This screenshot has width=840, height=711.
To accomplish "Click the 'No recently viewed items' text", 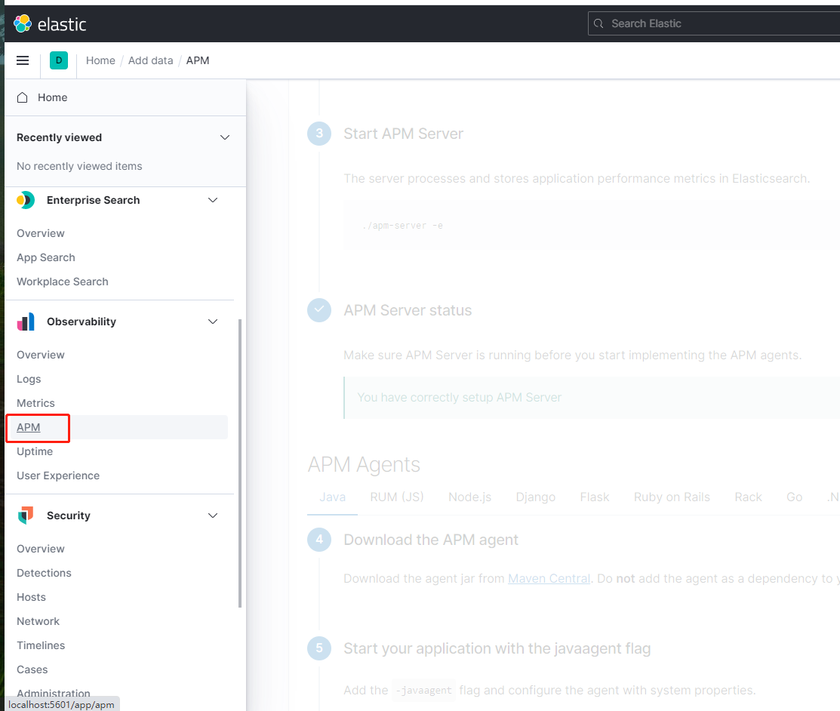I will pos(79,167).
